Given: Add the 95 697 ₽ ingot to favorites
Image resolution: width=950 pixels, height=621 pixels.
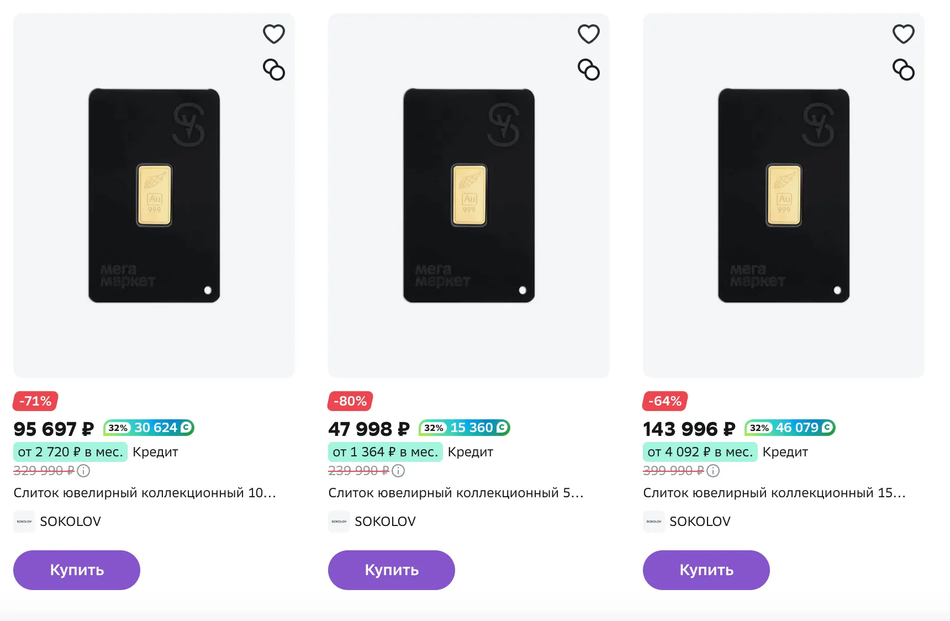Looking at the screenshot, I should 274,34.
